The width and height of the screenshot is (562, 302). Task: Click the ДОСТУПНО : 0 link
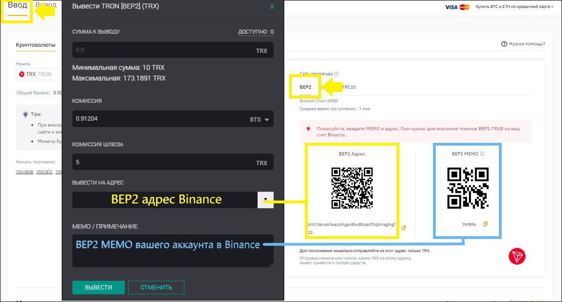[x=256, y=32]
